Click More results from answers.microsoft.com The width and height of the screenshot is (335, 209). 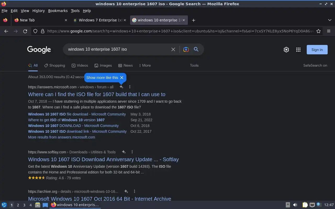[x=62, y=137]
